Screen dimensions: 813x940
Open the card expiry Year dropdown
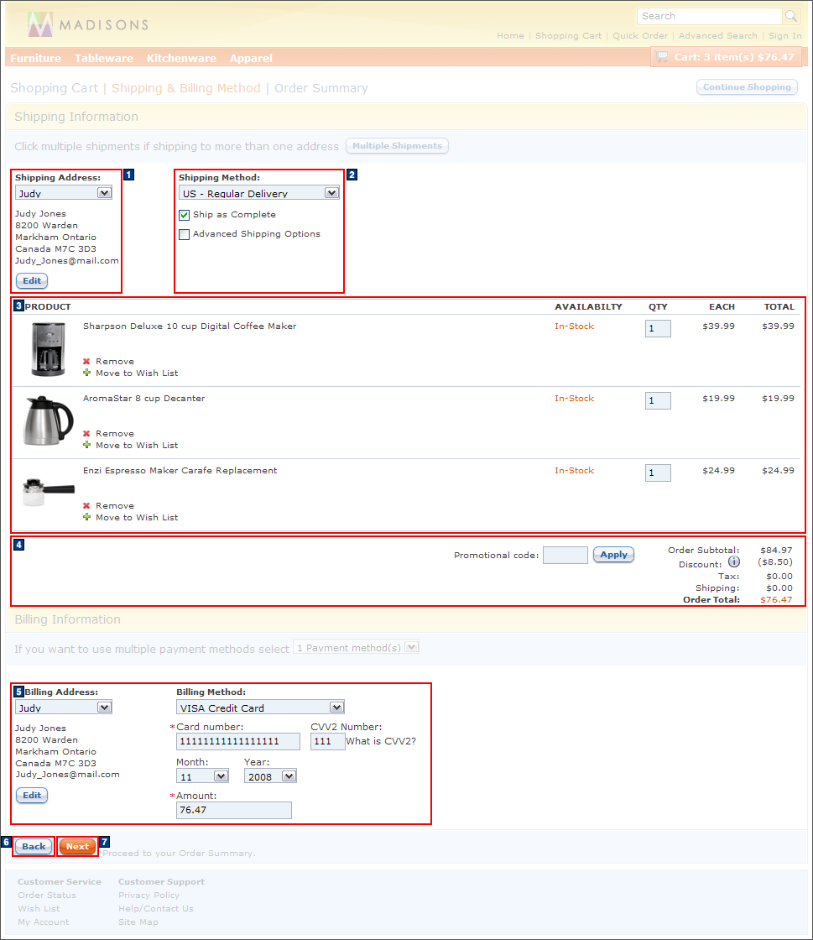[x=288, y=775]
